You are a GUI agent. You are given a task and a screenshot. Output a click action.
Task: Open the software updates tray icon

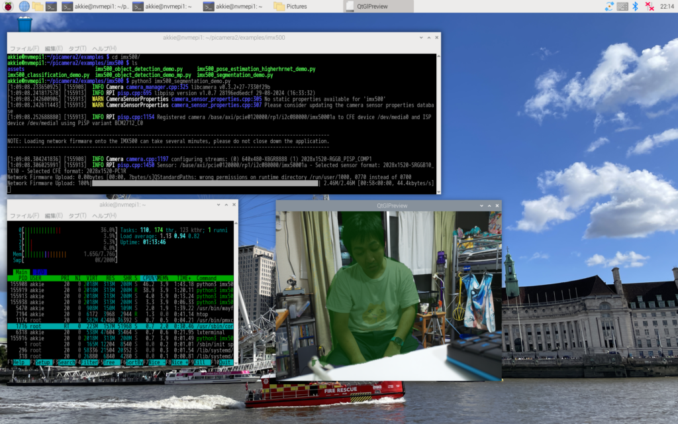click(x=609, y=6)
